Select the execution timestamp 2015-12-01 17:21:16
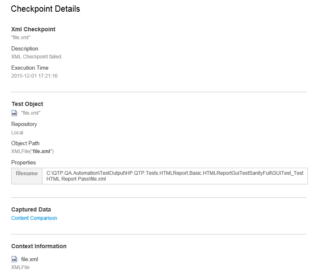This screenshot has height=277, width=315. 34,76
